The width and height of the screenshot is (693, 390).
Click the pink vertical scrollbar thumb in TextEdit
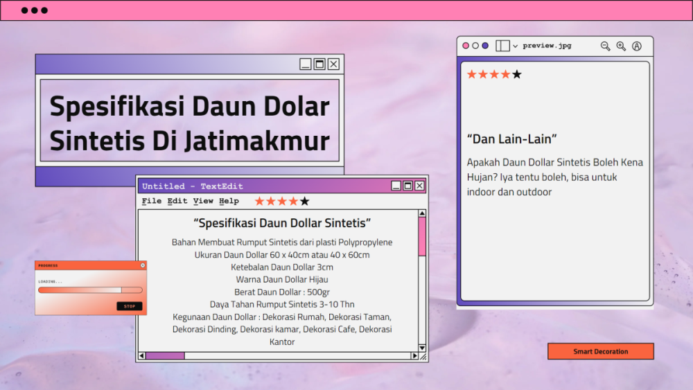[422, 236]
